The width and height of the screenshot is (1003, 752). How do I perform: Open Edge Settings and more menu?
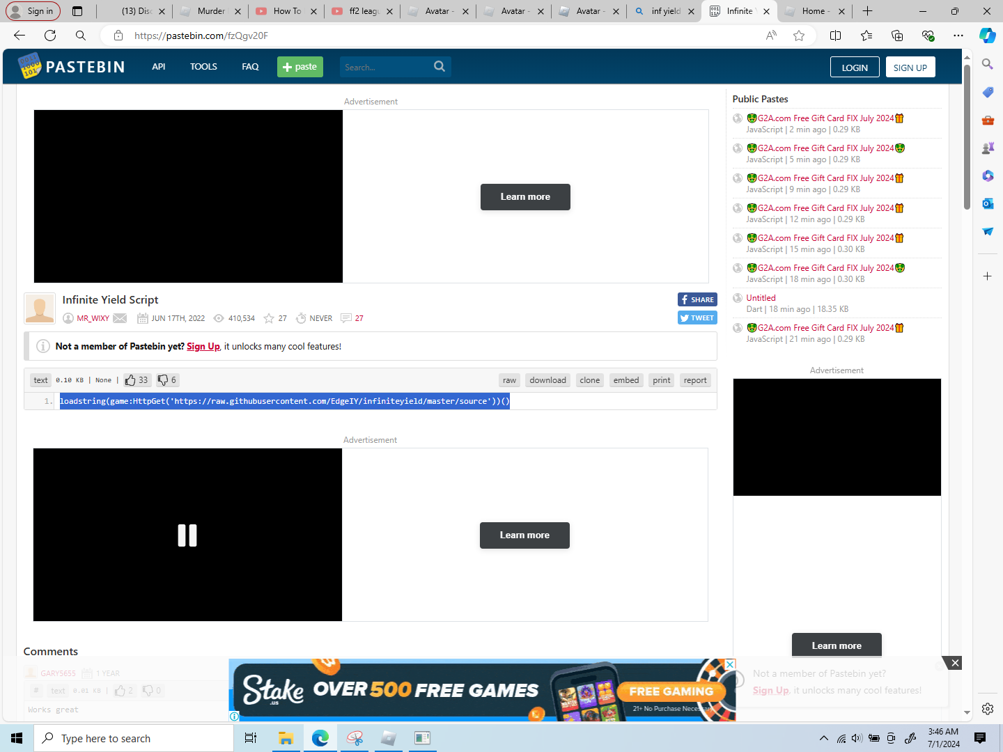958,36
